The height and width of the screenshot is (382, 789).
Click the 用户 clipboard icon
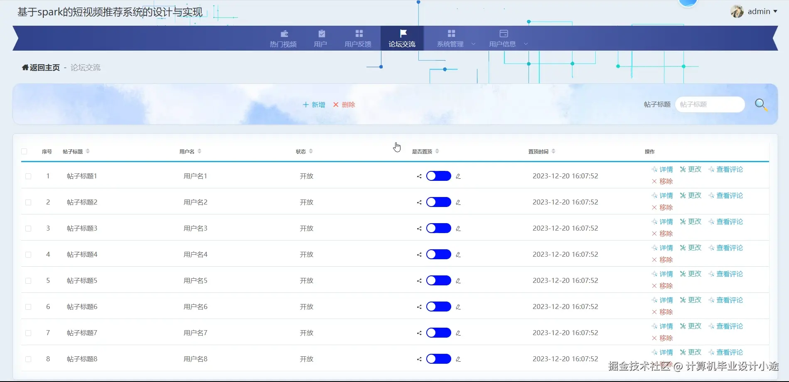(322, 34)
